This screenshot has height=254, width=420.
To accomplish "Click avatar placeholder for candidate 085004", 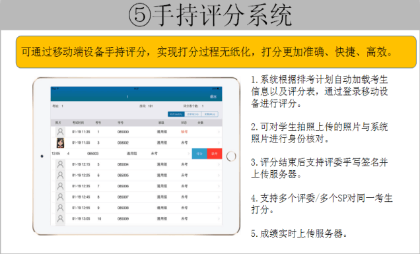I will (60, 164).
